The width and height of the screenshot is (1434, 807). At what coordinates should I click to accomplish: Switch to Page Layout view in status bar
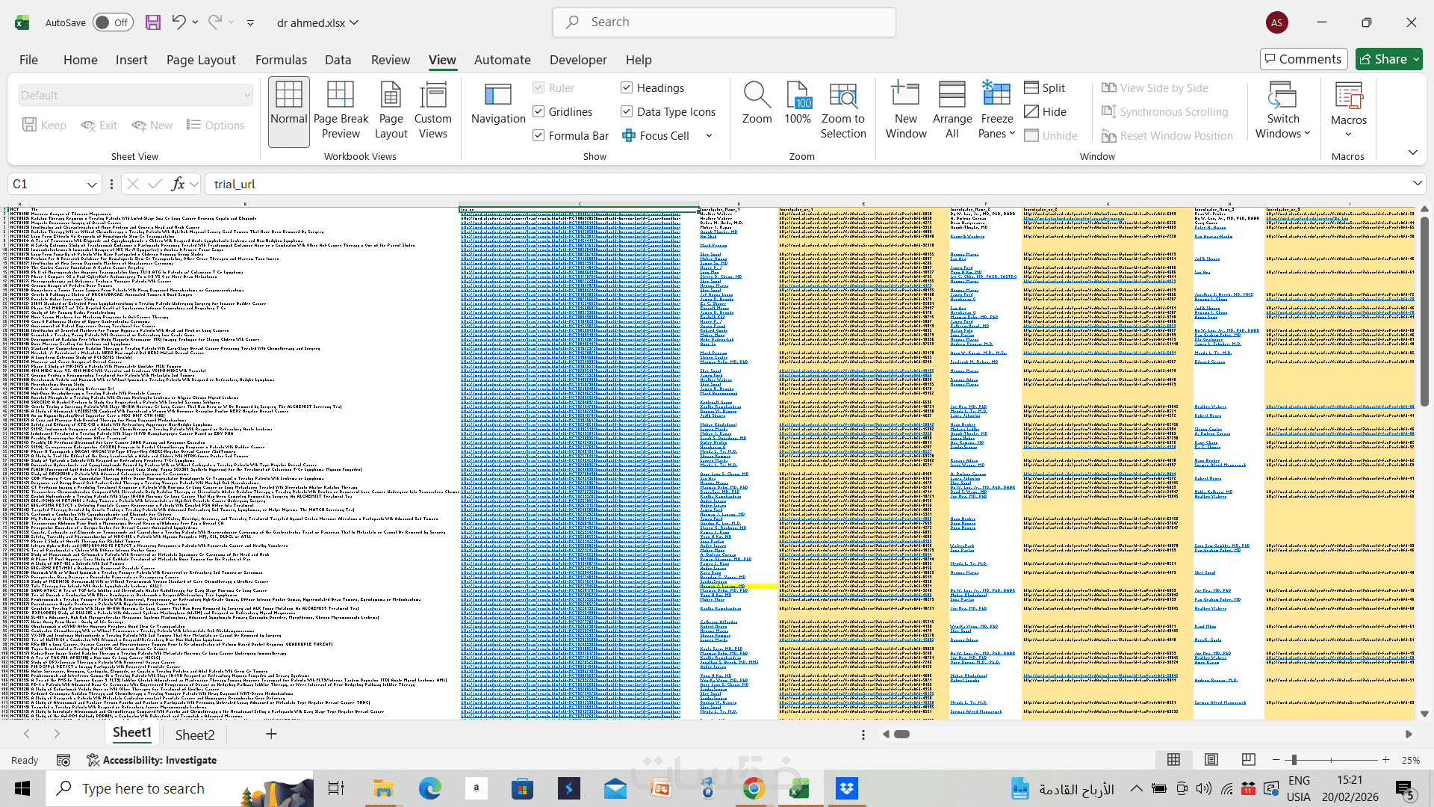point(1211,760)
